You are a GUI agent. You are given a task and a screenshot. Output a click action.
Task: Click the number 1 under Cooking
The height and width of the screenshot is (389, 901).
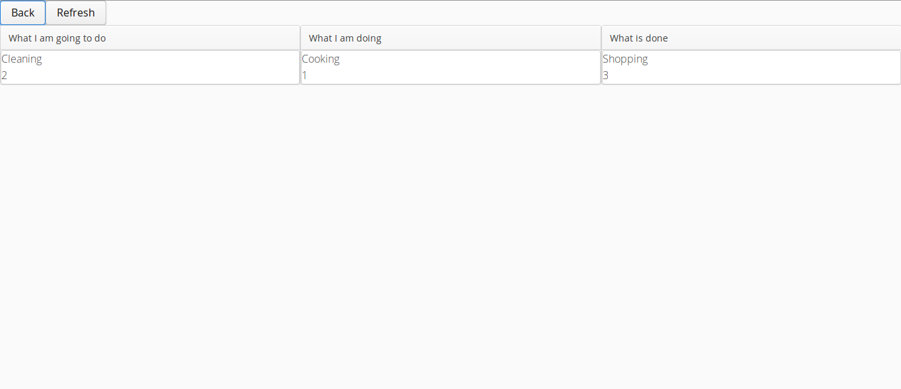tap(305, 75)
